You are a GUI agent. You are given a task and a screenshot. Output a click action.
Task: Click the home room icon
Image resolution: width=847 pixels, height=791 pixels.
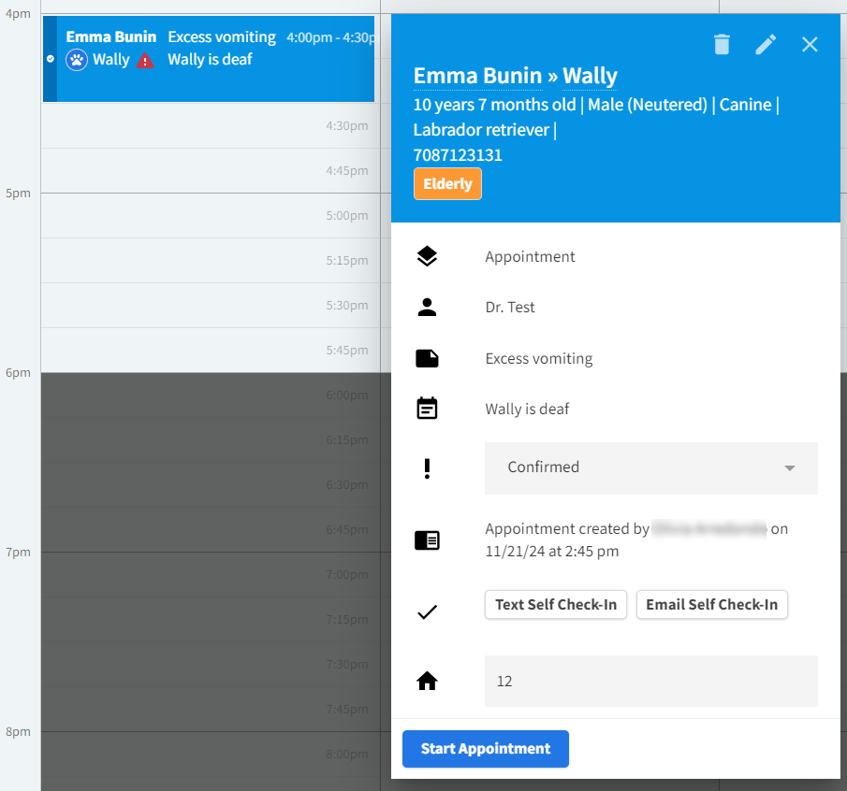click(x=427, y=682)
